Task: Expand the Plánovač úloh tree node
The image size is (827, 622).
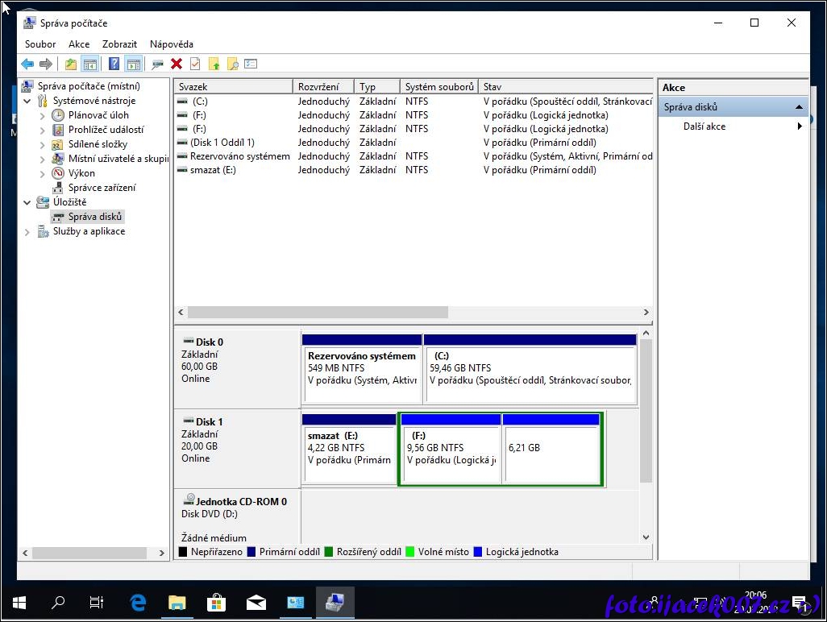Action: point(43,115)
